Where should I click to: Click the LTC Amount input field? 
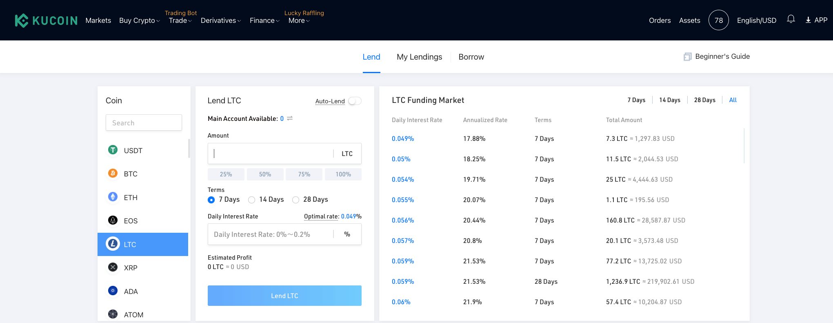tap(284, 154)
